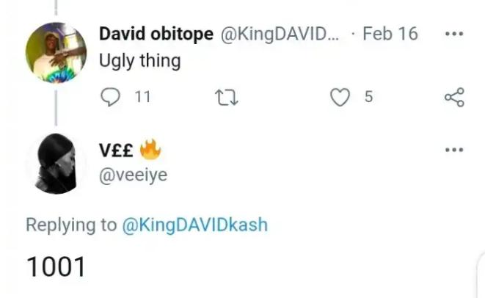485x298 pixels.
Task: Retweet David obitope's tweet
Action: (227, 97)
